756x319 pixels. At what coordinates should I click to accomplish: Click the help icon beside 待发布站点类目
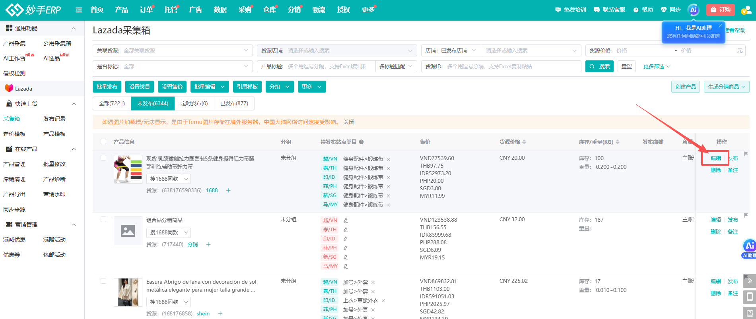point(361,142)
